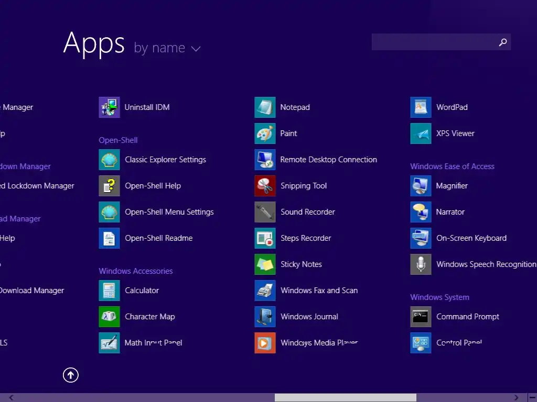Open Remote Desktop Connection icon
Image resolution: width=537 pixels, height=402 pixels.
[x=265, y=160]
